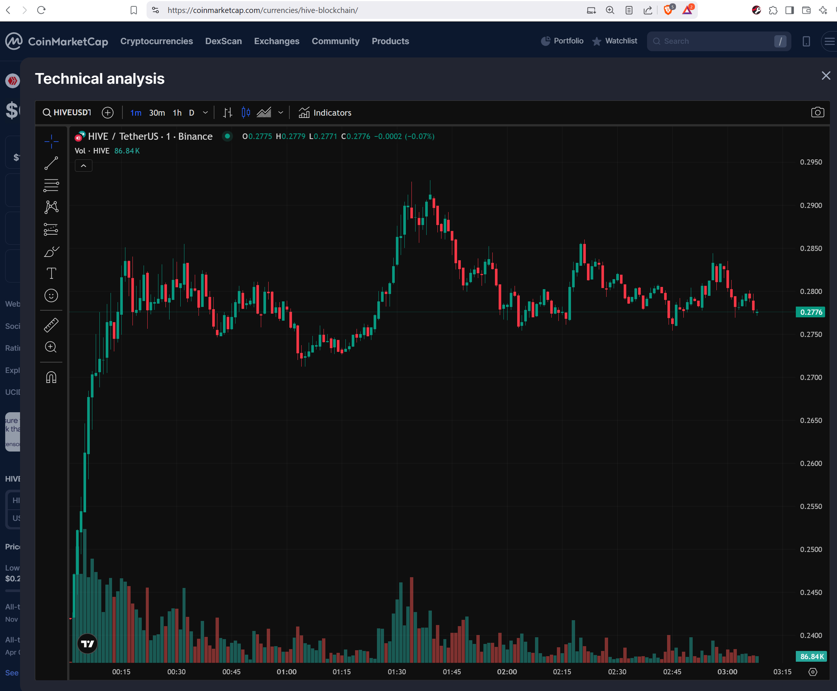837x691 pixels.
Task: Toggle the browser sidebar panel
Action: (790, 10)
